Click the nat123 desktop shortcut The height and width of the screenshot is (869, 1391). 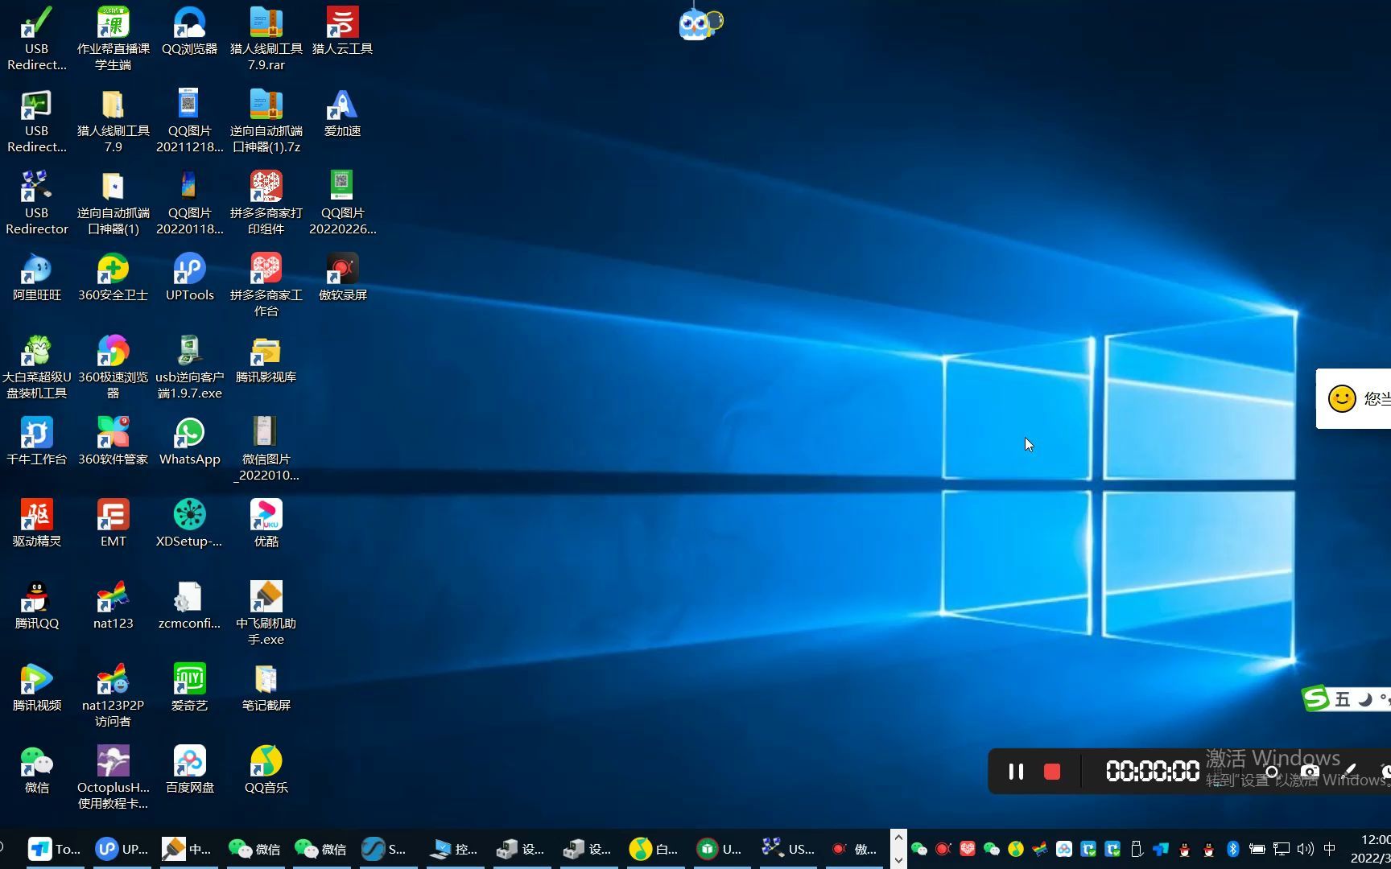pos(113,606)
